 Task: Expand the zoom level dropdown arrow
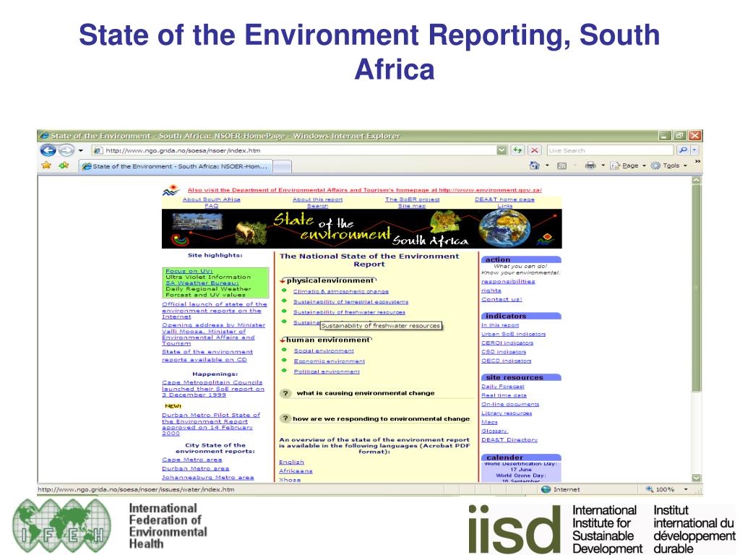coord(686,489)
